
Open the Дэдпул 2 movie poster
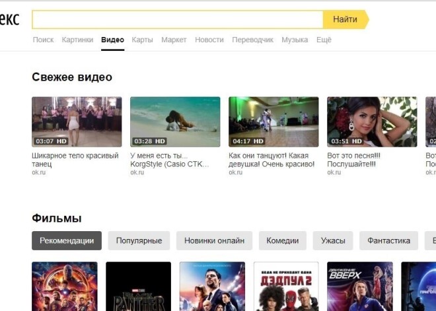286,287
